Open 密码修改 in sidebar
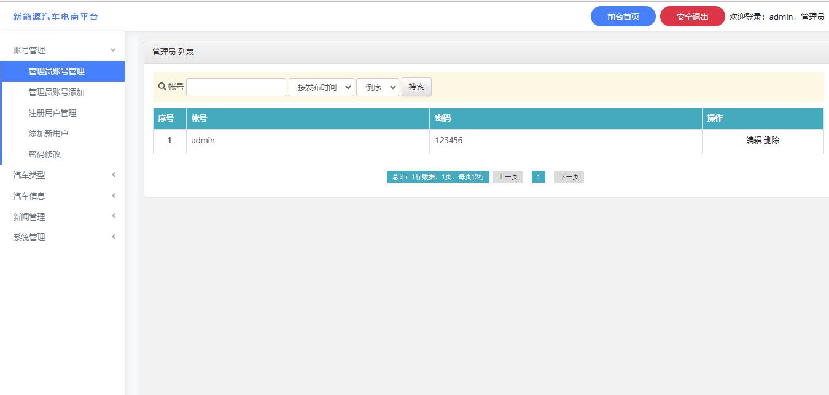Image resolution: width=829 pixels, height=395 pixels. tap(44, 154)
